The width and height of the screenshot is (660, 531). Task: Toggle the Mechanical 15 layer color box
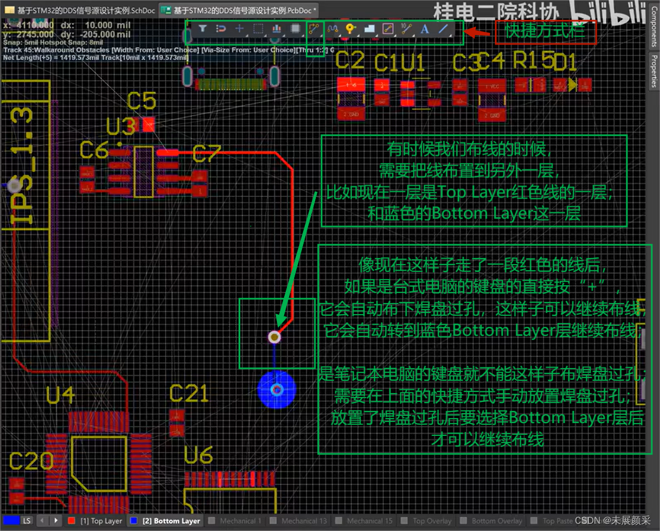[339, 521]
